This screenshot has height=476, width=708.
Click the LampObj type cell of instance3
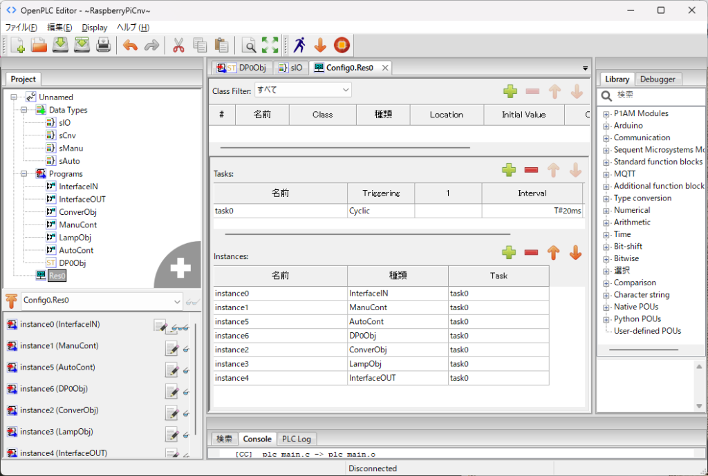click(x=398, y=363)
